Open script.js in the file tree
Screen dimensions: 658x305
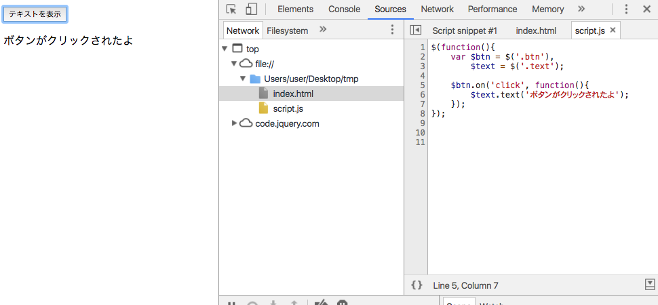(x=311, y=108)
